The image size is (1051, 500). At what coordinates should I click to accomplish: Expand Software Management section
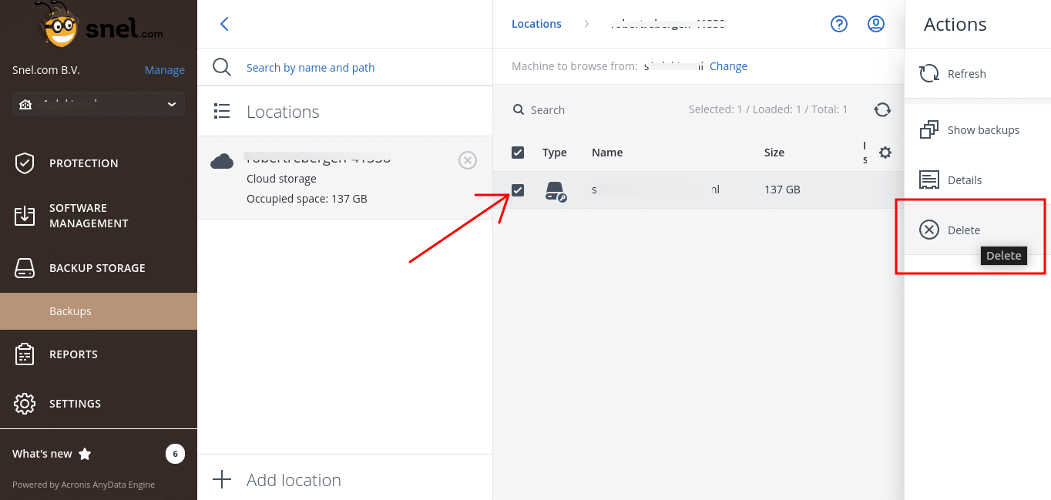pyautogui.click(x=89, y=216)
